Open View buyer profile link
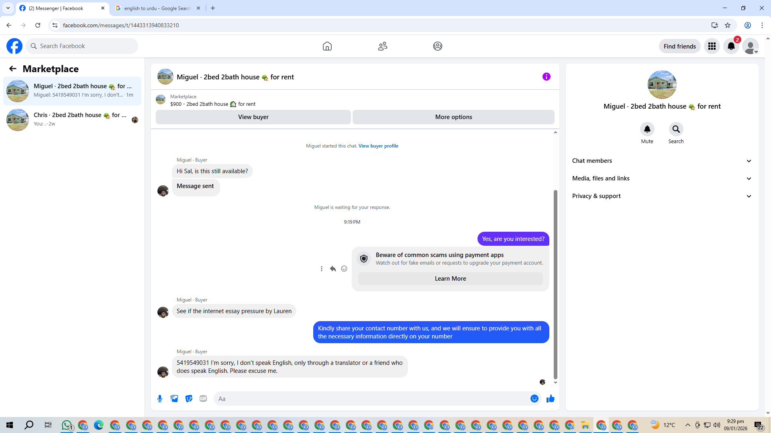This screenshot has width=771, height=433. (378, 146)
